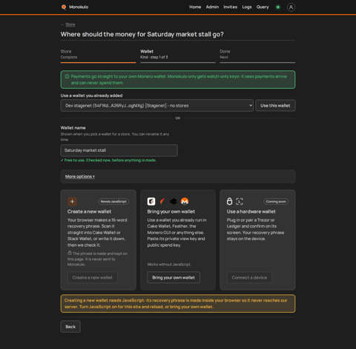The width and height of the screenshot is (356, 349).
Task: Click the Monokulo brand name
Action: pyautogui.click(x=79, y=7)
